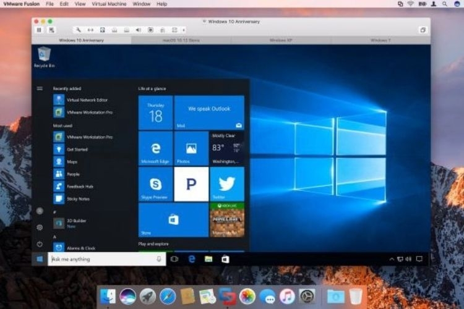This screenshot has width=464, height=309.
Task: Pause the virtual machine with the pause button
Action: click(39, 30)
